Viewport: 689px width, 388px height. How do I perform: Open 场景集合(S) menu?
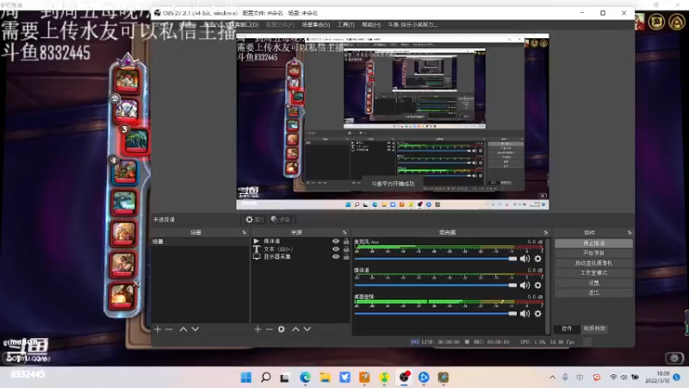click(x=315, y=25)
